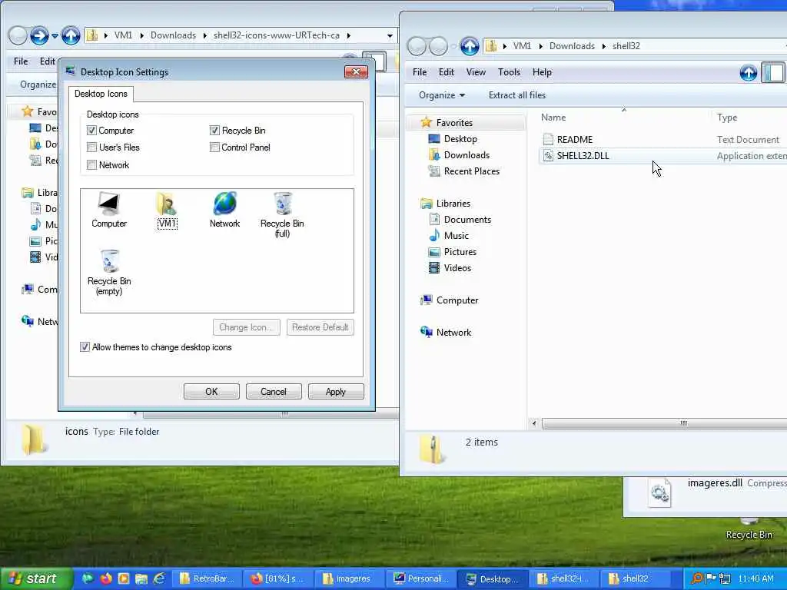This screenshot has height=590, width=787.
Task: Open the View menu in the shell32 window
Action: [476, 72]
